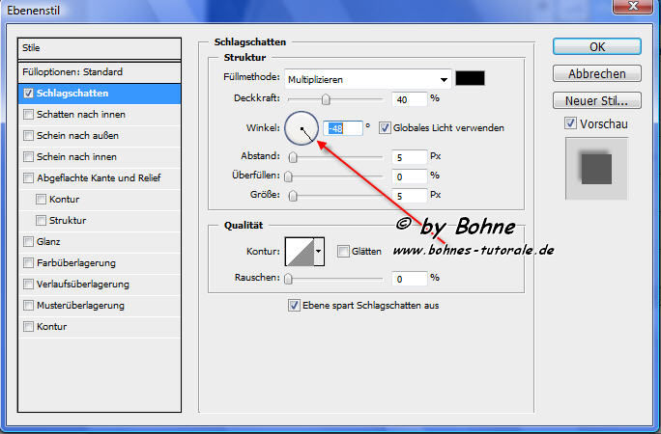Enable the Farbüberlagerung checkbox
The height and width of the screenshot is (434, 661).
click(x=28, y=263)
